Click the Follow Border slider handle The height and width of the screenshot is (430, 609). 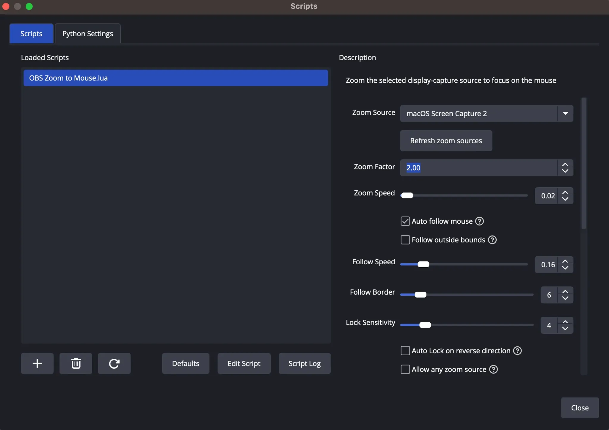[x=420, y=295]
